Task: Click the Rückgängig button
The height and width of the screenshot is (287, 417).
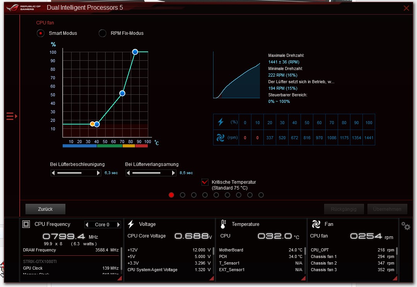Action: pos(344,209)
